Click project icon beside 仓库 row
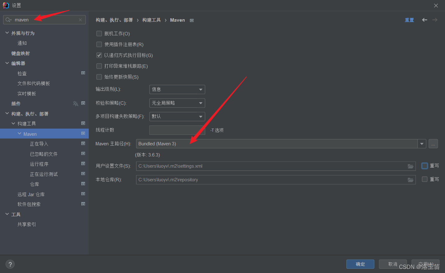The image size is (445, 273). (x=83, y=184)
